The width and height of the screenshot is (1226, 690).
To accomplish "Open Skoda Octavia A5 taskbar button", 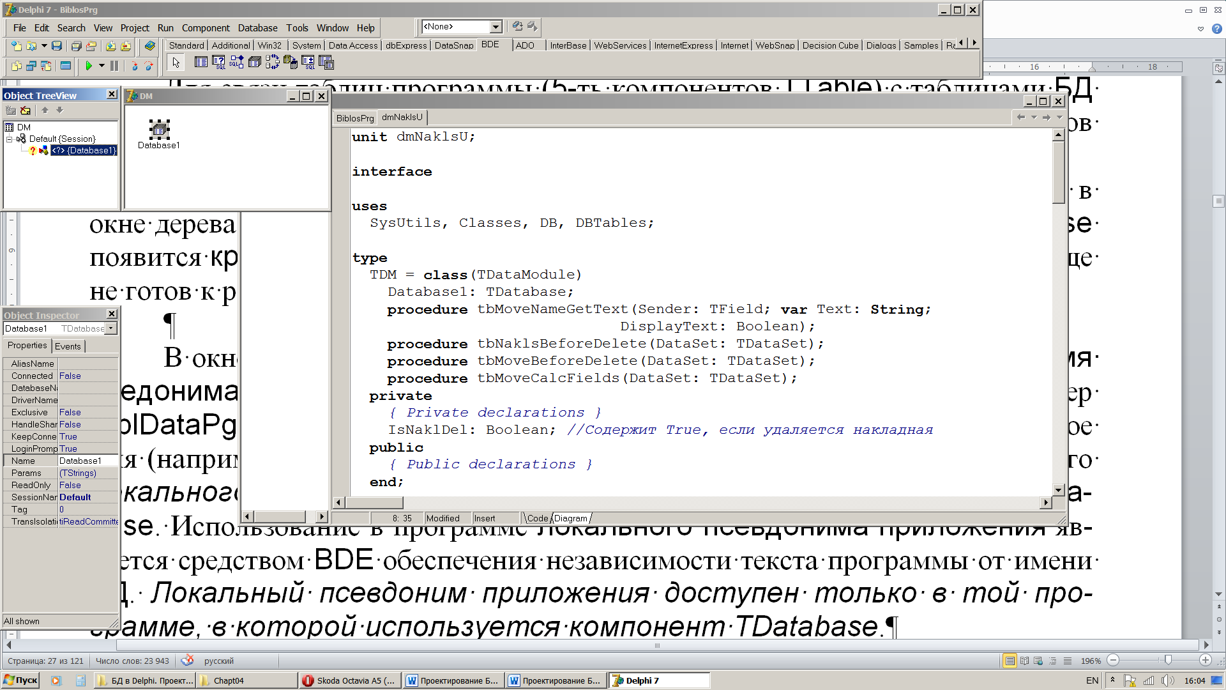I will (351, 680).
